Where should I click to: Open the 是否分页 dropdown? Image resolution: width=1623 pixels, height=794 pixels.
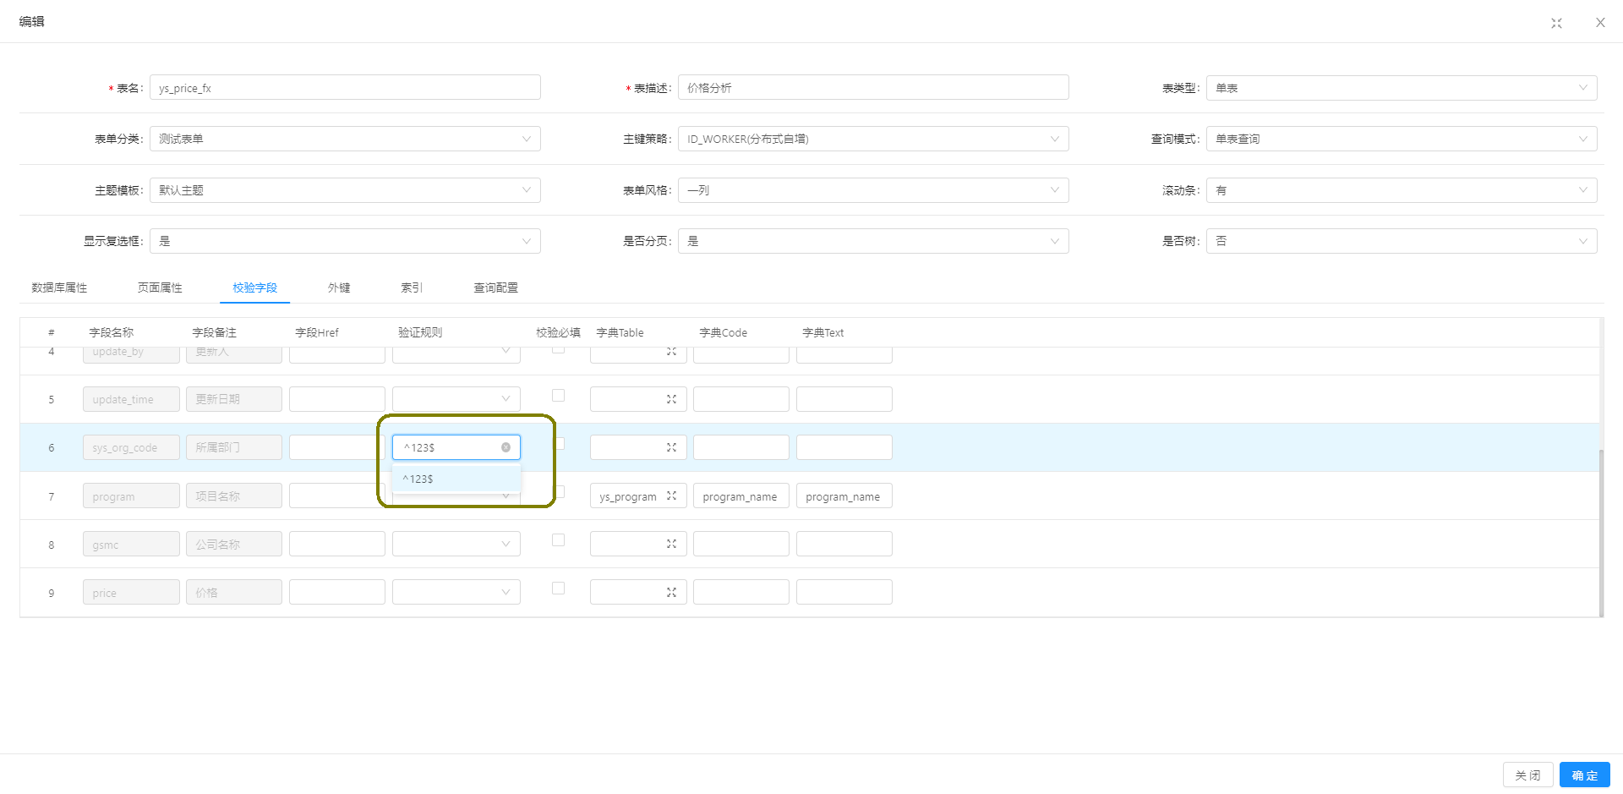[873, 241]
